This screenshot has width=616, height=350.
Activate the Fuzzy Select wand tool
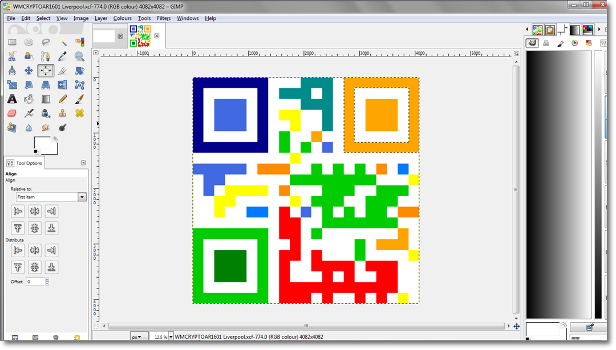(x=63, y=42)
